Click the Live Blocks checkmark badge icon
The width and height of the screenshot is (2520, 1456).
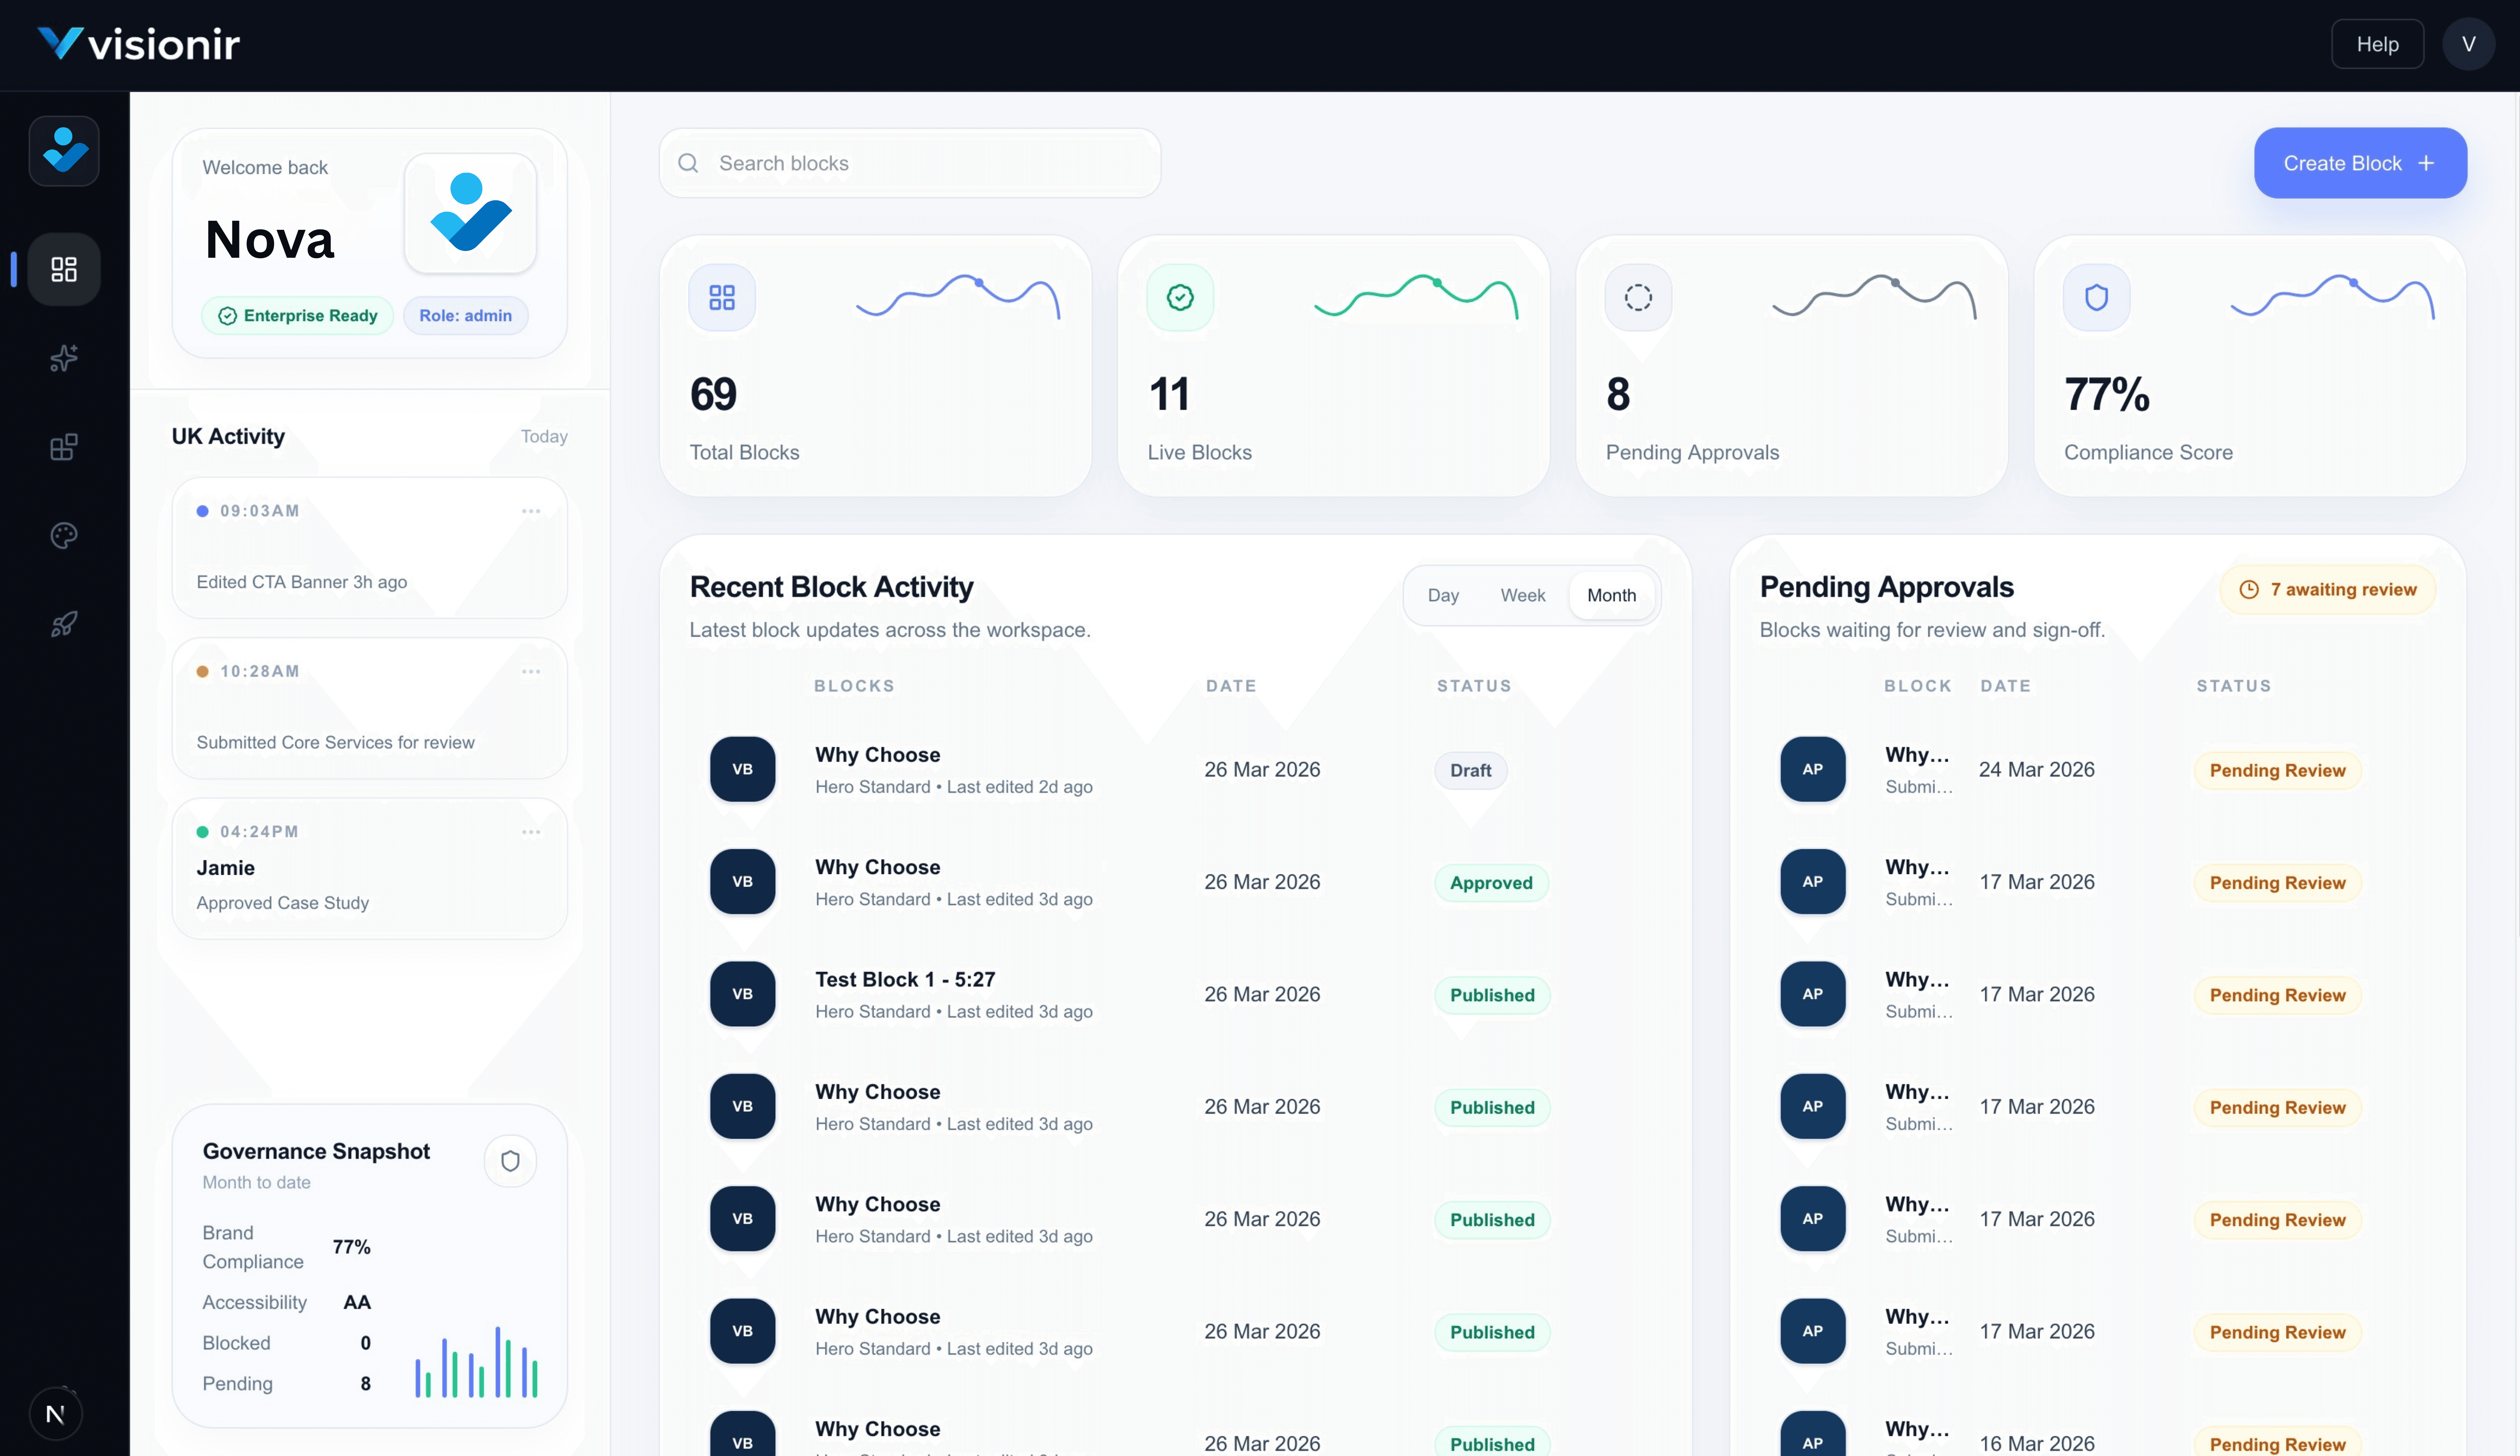(1180, 297)
